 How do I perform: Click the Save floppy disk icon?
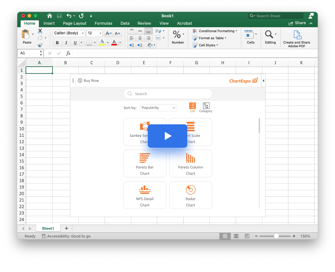(x=59, y=16)
